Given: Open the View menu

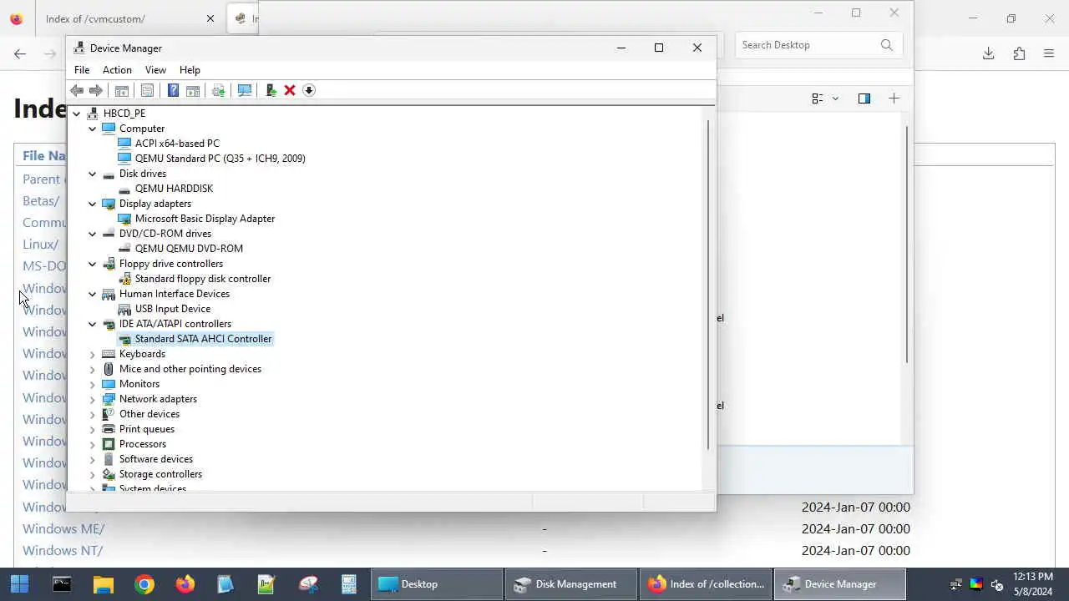Looking at the screenshot, I should click(x=155, y=70).
